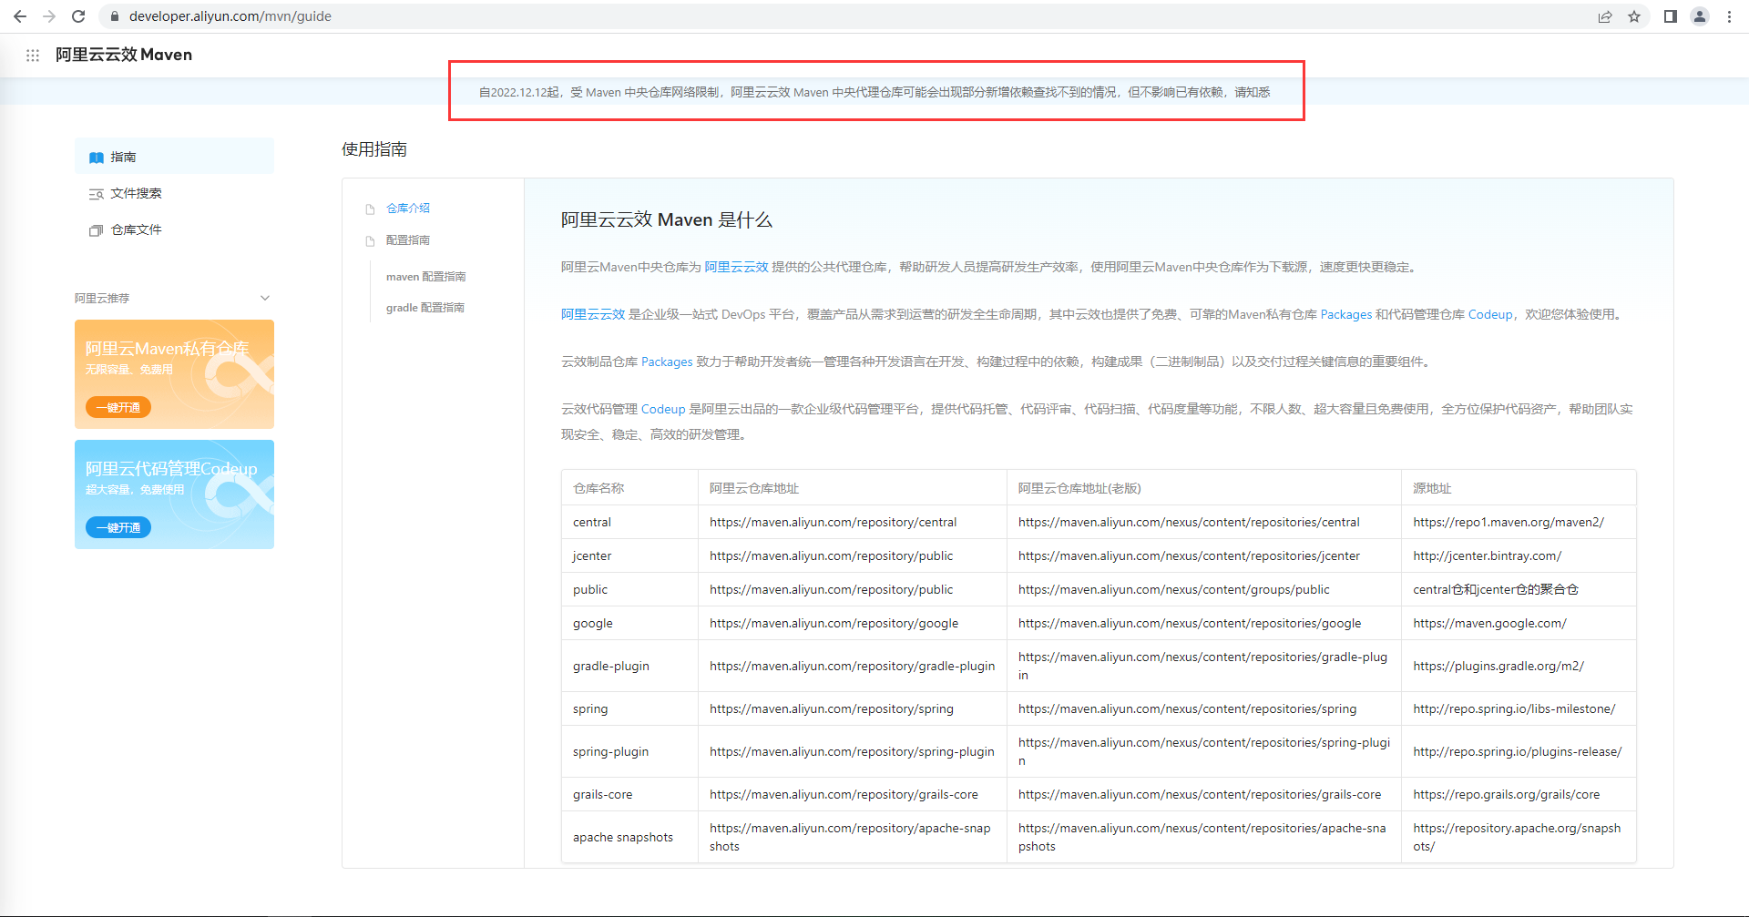Open Codeup link after 云效代码管理

coord(663,409)
